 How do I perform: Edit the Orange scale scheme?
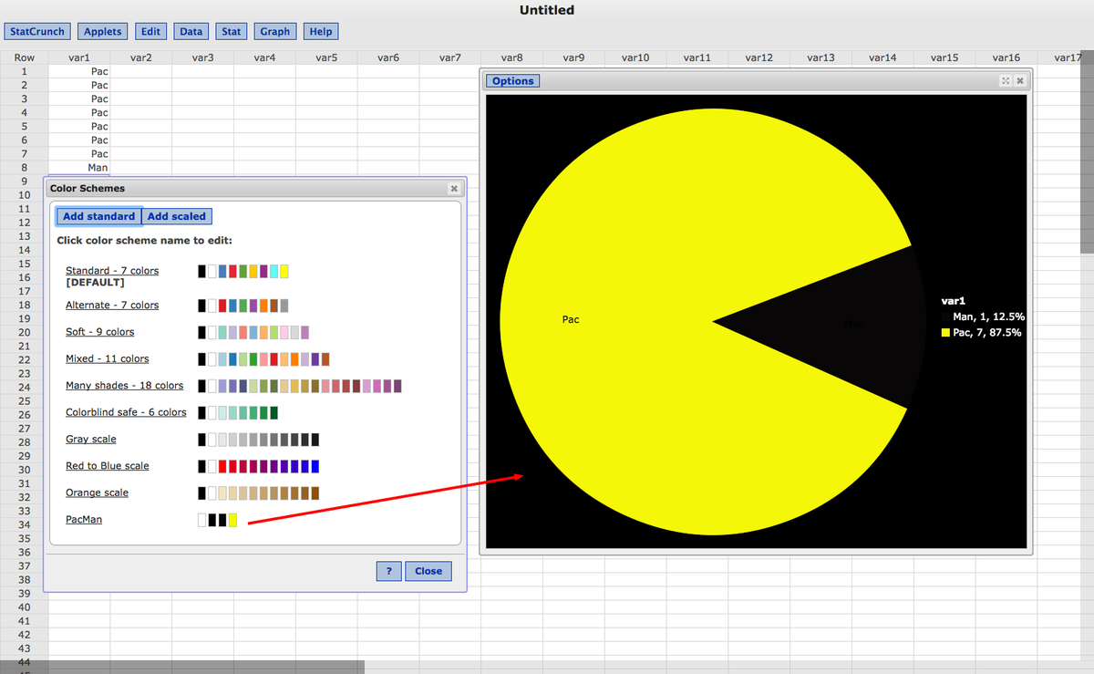[97, 493]
